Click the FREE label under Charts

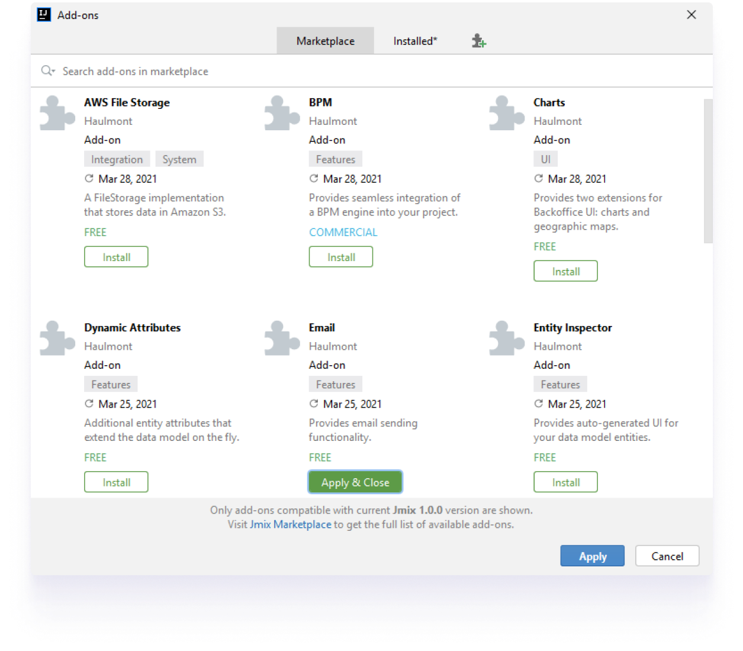click(545, 246)
